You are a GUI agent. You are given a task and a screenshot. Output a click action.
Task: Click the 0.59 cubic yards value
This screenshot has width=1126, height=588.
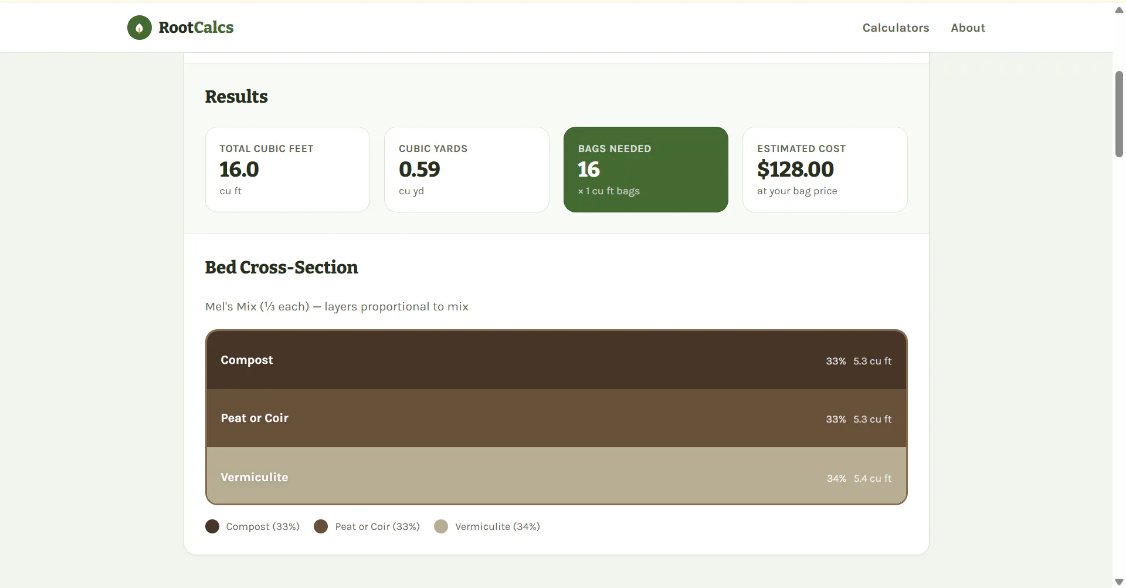(419, 170)
